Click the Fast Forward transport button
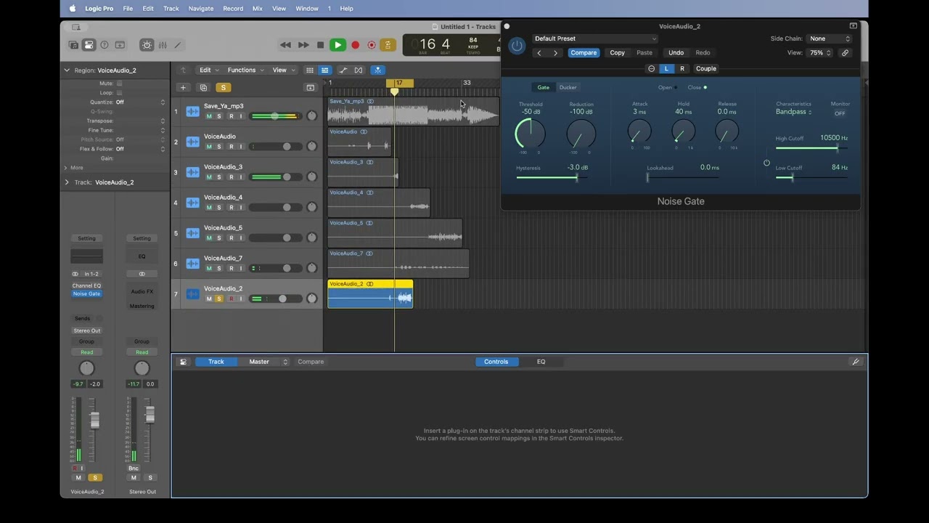Image resolution: width=929 pixels, height=523 pixels. [303, 45]
